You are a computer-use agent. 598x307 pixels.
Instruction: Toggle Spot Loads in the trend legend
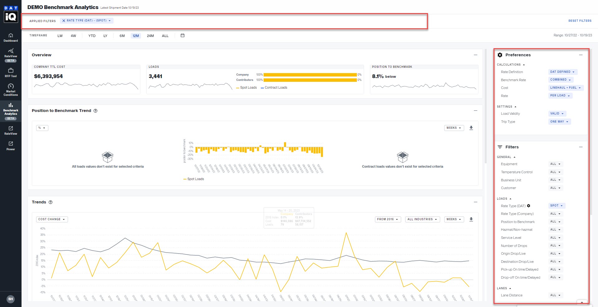click(x=194, y=179)
